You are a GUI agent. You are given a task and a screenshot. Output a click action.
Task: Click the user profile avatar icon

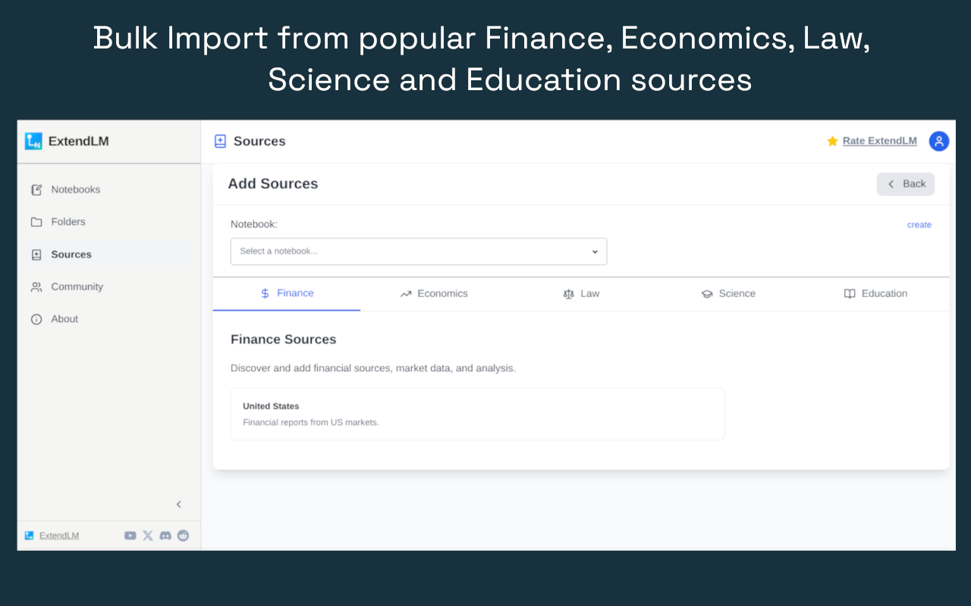pyautogui.click(x=938, y=141)
